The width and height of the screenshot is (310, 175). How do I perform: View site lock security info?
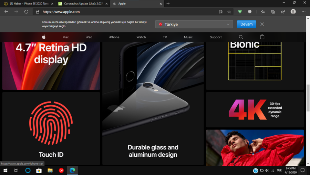(x=38, y=12)
